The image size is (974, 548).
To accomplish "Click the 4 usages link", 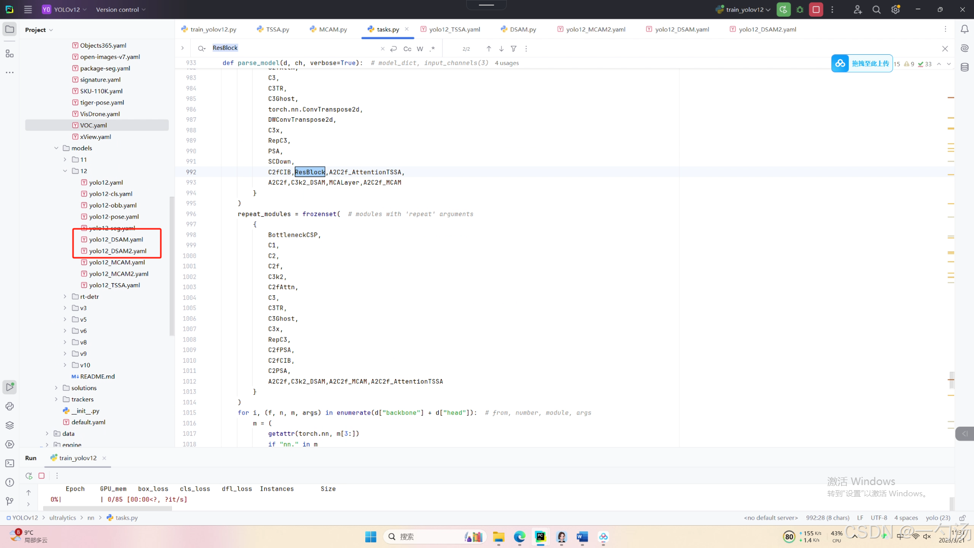I will [506, 63].
